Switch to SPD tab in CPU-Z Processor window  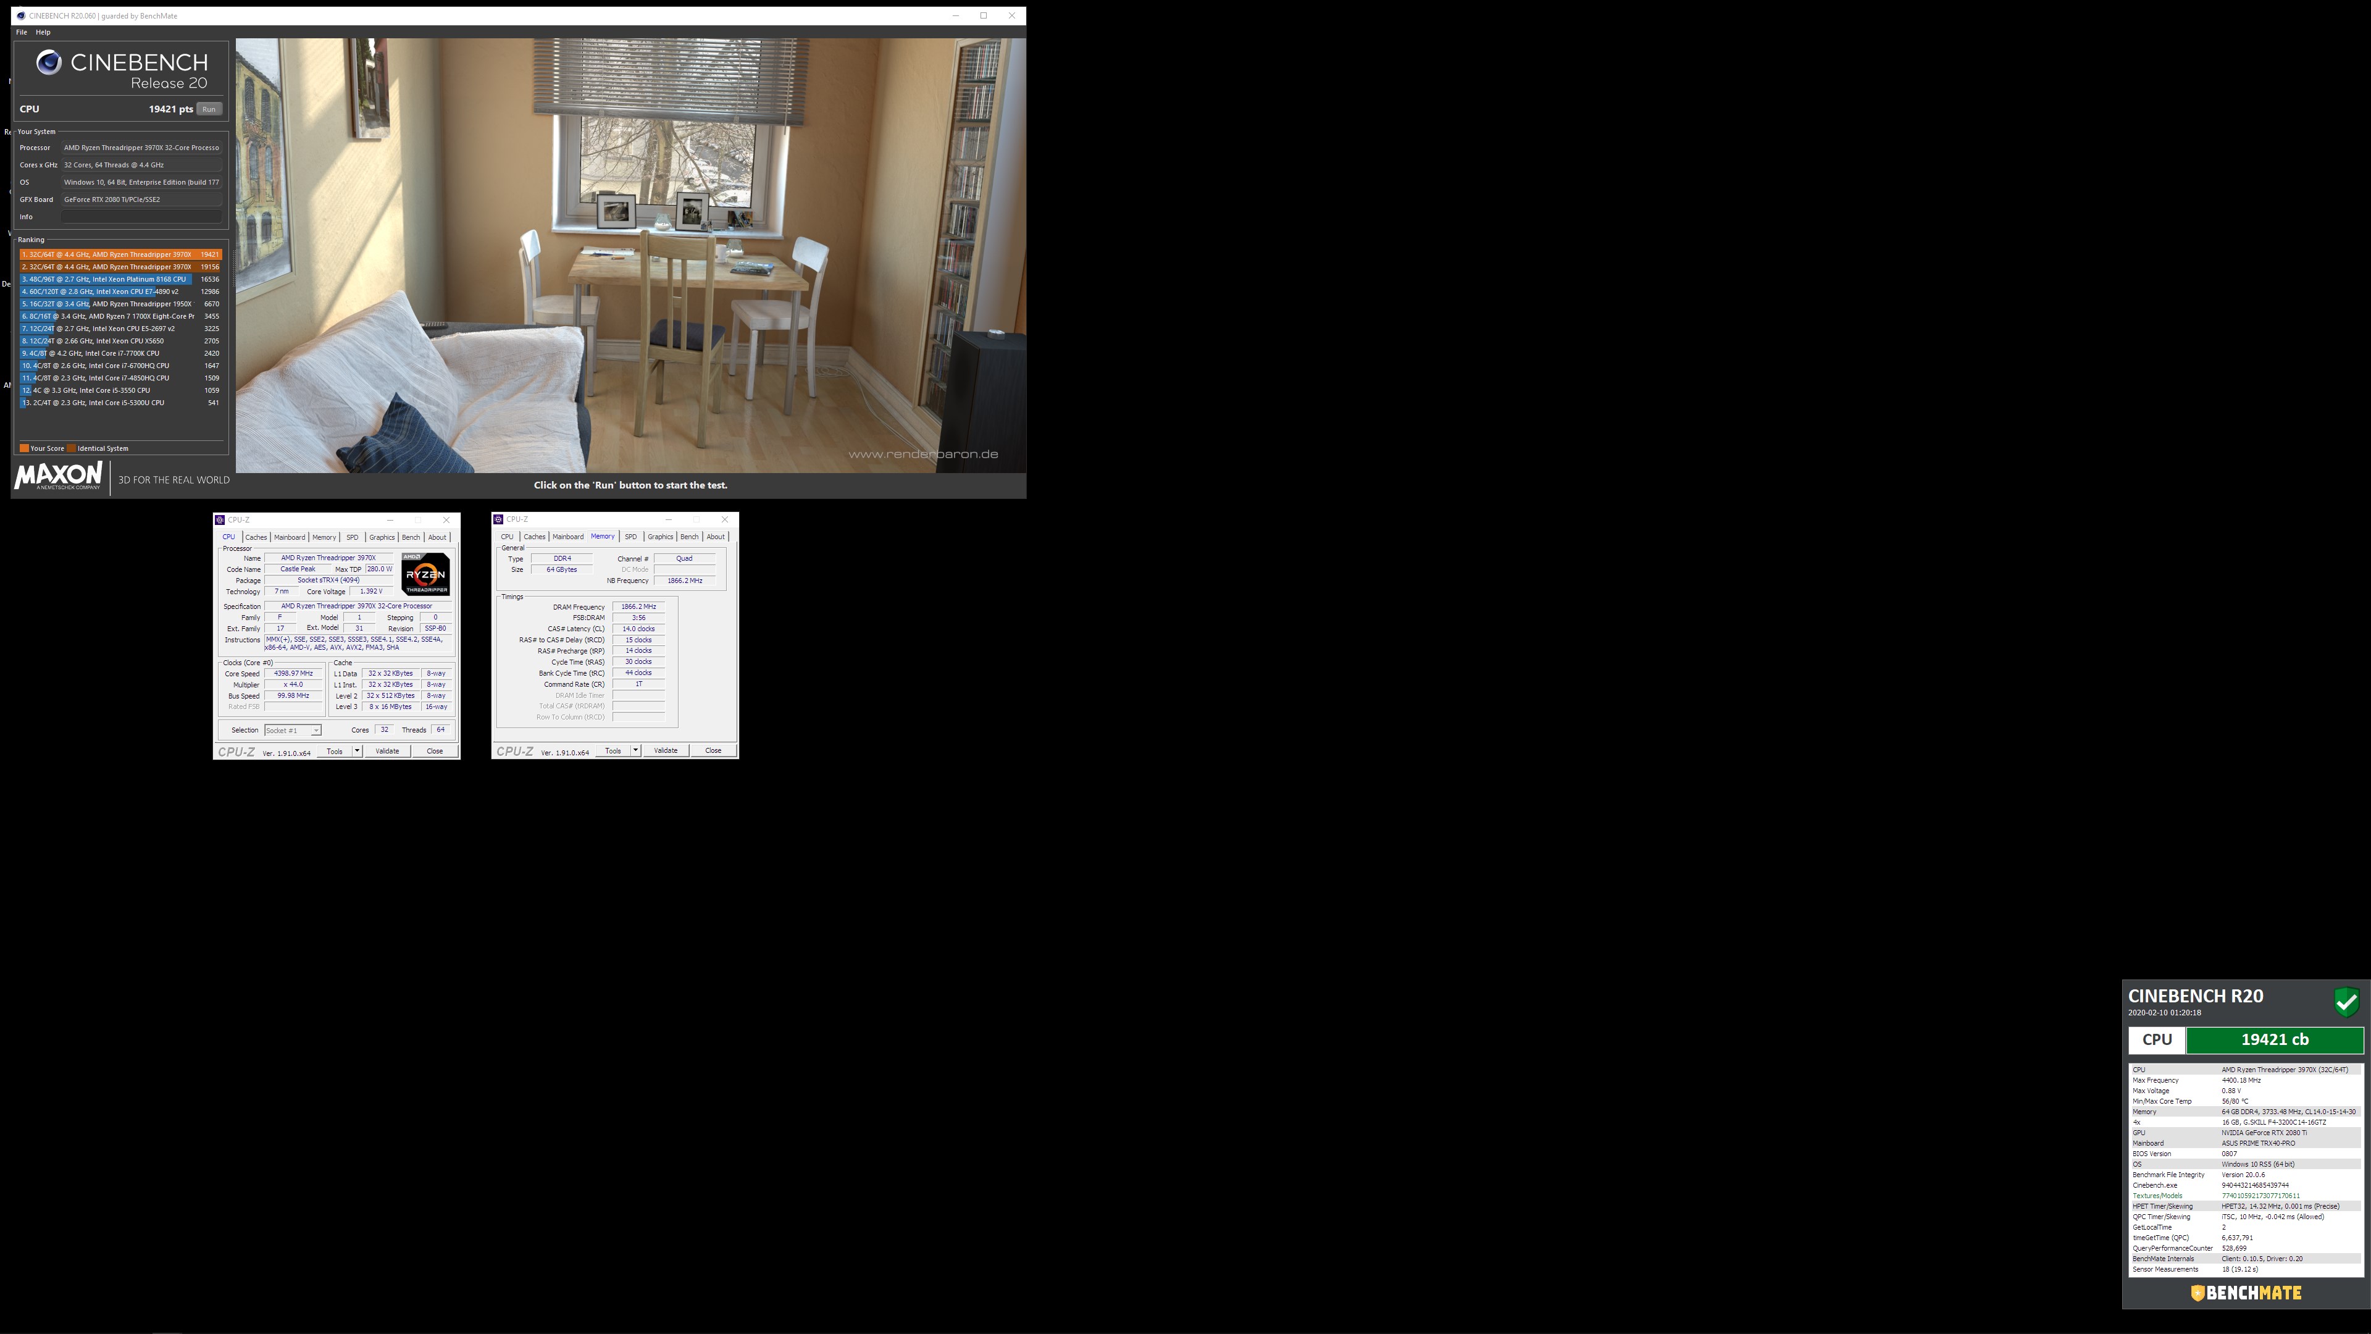coord(351,537)
